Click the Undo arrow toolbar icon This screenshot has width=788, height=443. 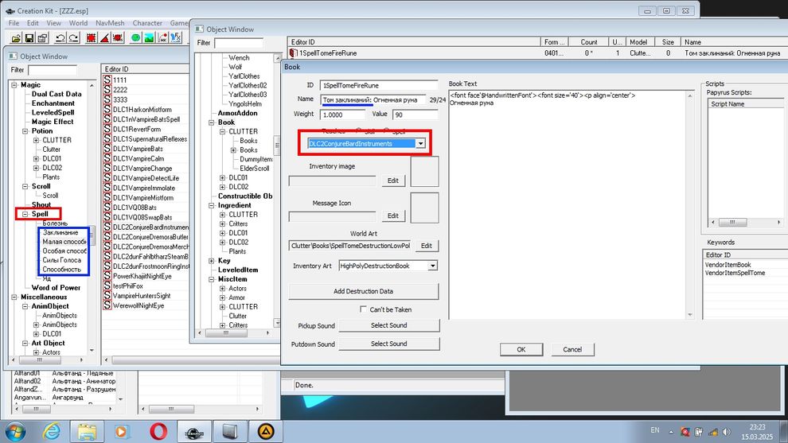[x=60, y=37]
